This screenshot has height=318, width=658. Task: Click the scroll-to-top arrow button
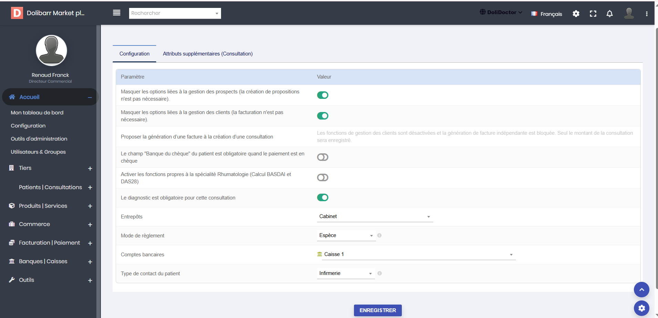[x=641, y=289]
